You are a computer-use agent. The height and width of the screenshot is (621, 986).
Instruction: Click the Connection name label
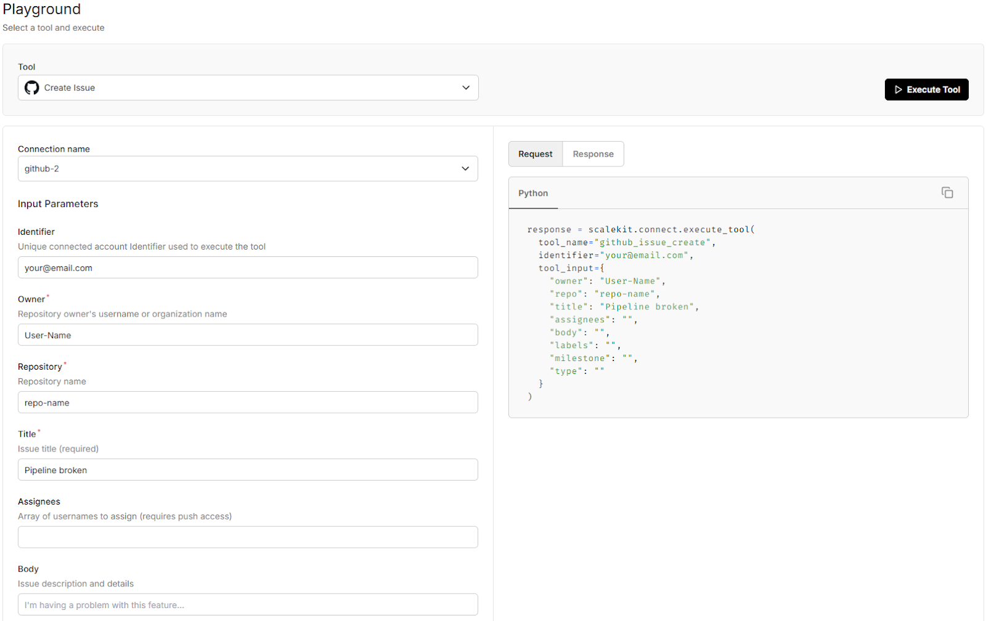point(54,149)
